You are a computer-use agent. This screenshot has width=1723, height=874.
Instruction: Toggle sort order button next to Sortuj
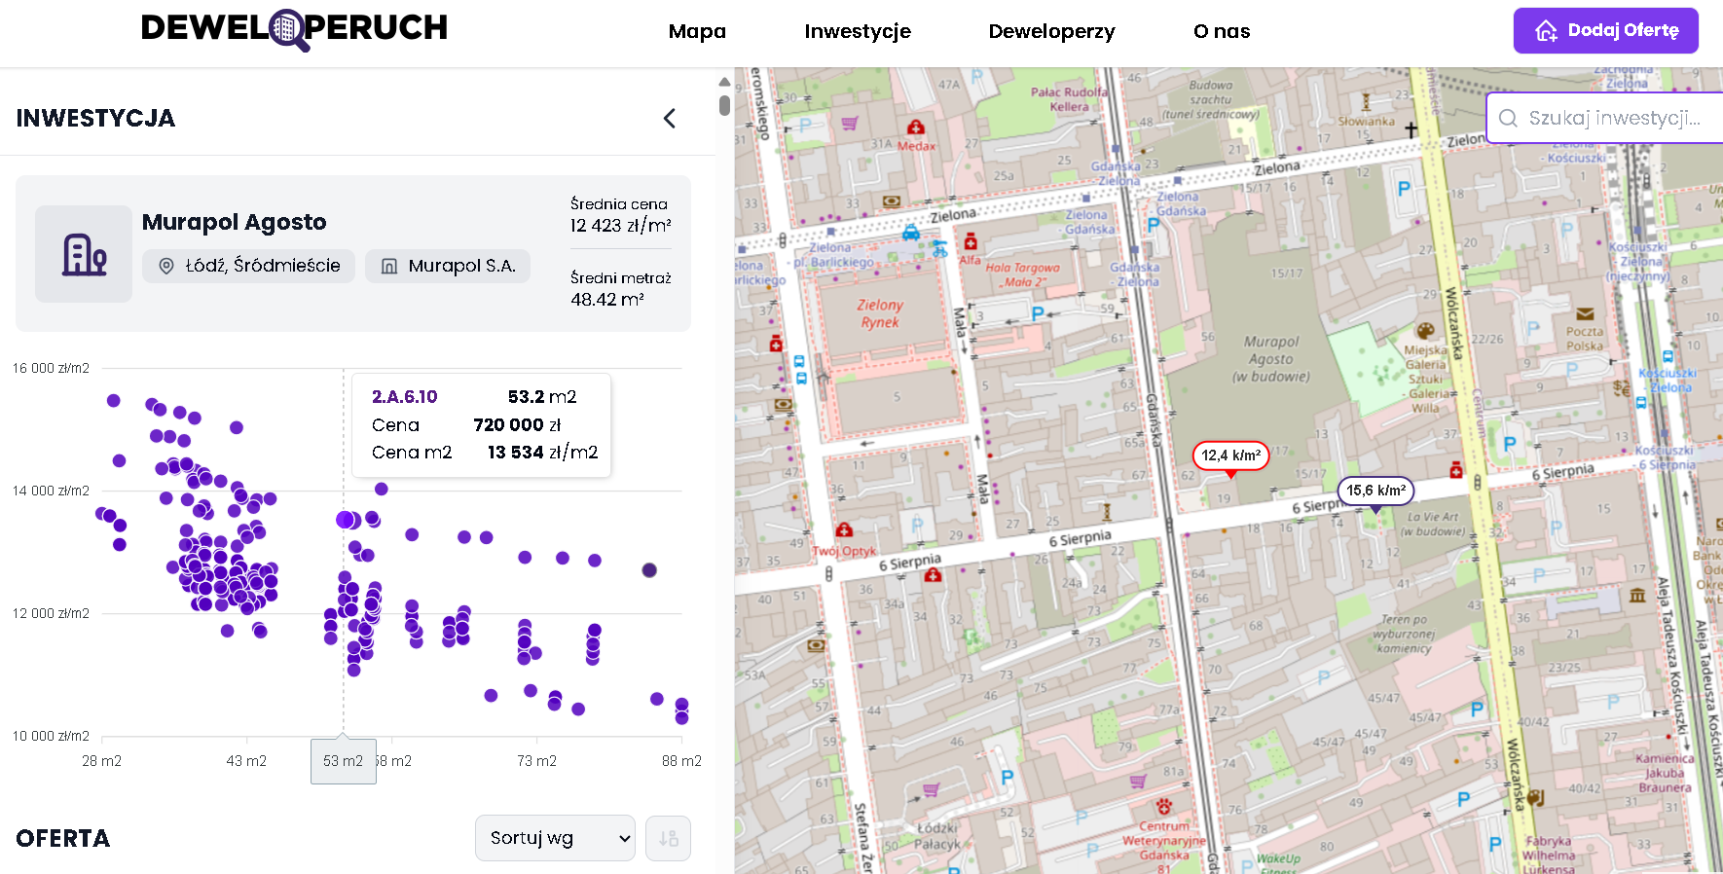tap(668, 838)
